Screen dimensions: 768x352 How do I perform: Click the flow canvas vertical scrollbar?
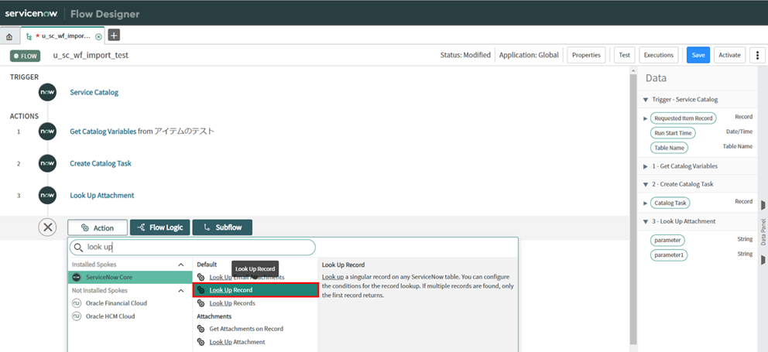coord(633,208)
